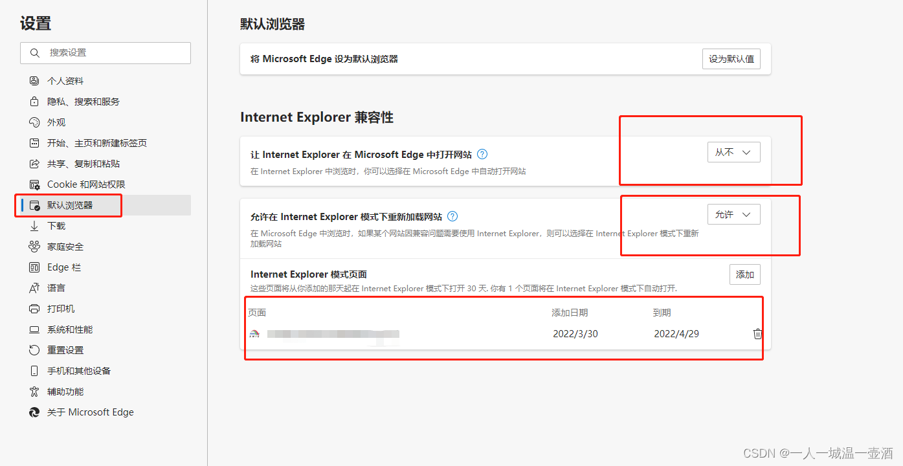This screenshot has height=466, width=903.
Task: Delete the IE mode page entry with trash icon
Action: click(757, 334)
